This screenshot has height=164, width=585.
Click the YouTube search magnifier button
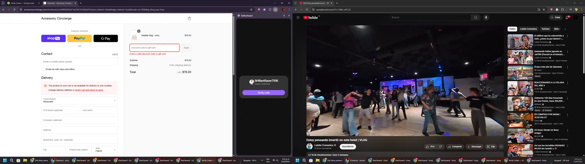(x=476, y=17)
